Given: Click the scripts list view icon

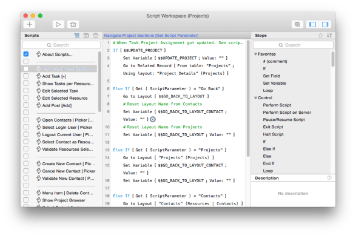Looking at the screenshot, I should point(77,35).
